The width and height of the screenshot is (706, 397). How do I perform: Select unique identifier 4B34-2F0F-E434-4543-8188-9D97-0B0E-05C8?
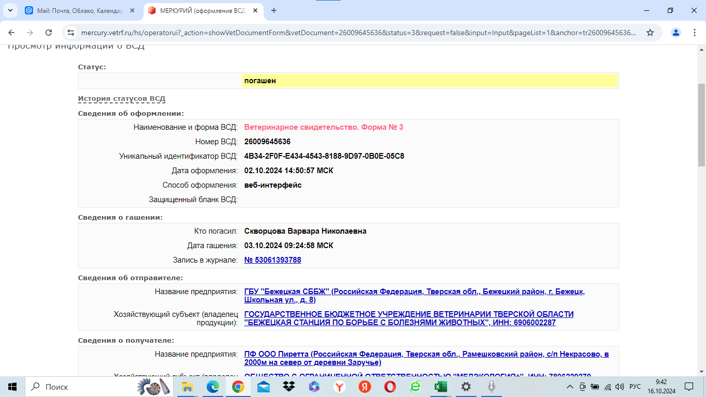(x=324, y=156)
